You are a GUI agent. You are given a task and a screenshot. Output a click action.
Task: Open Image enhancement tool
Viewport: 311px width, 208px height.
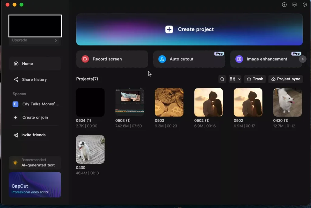(266, 59)
